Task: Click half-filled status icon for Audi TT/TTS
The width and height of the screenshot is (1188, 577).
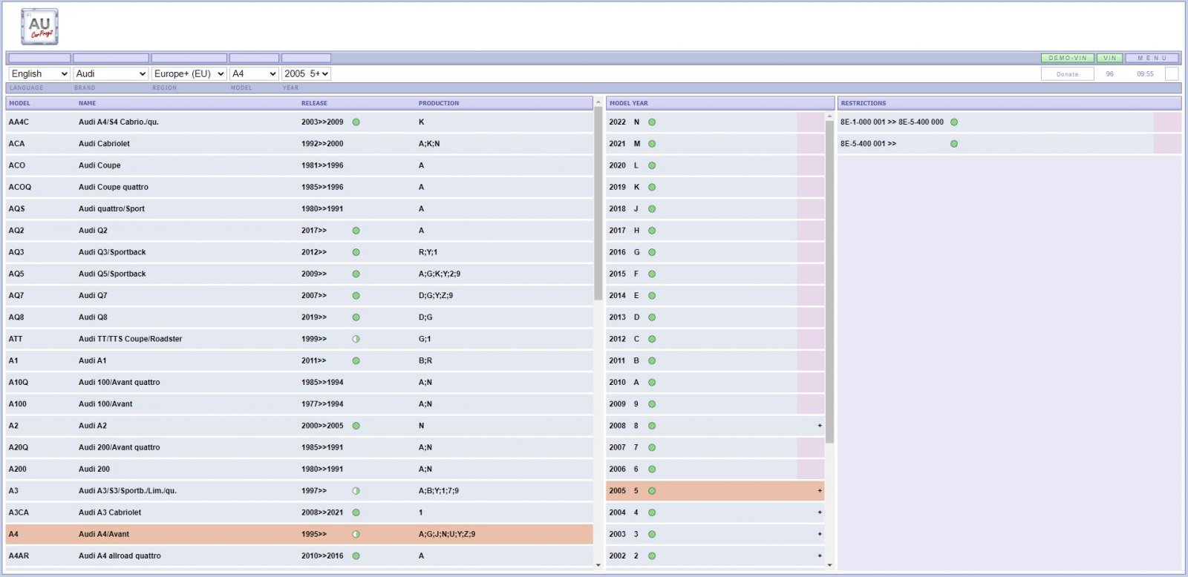Action: click(x=356, y=339)
